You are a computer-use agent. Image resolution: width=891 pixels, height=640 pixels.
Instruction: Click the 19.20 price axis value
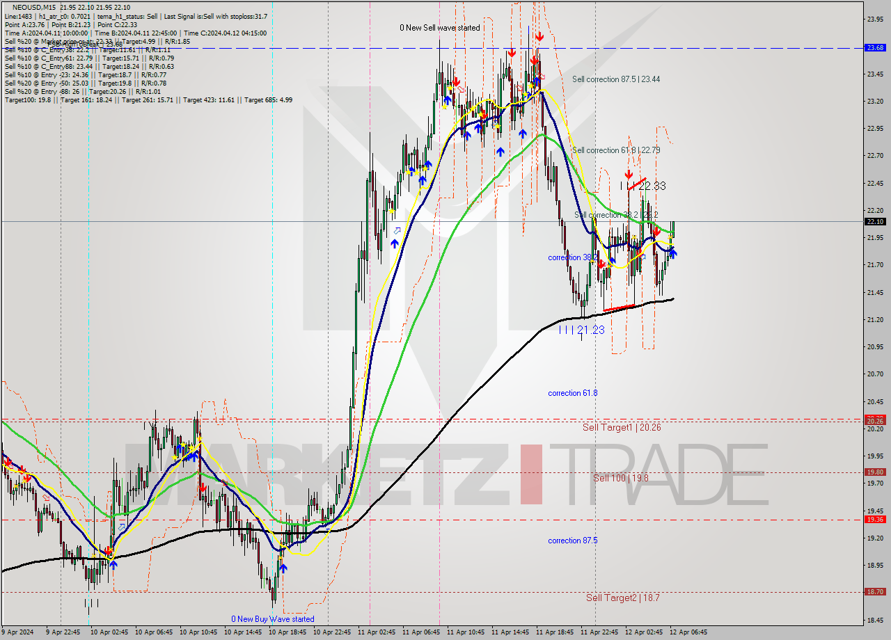(875, 538)
